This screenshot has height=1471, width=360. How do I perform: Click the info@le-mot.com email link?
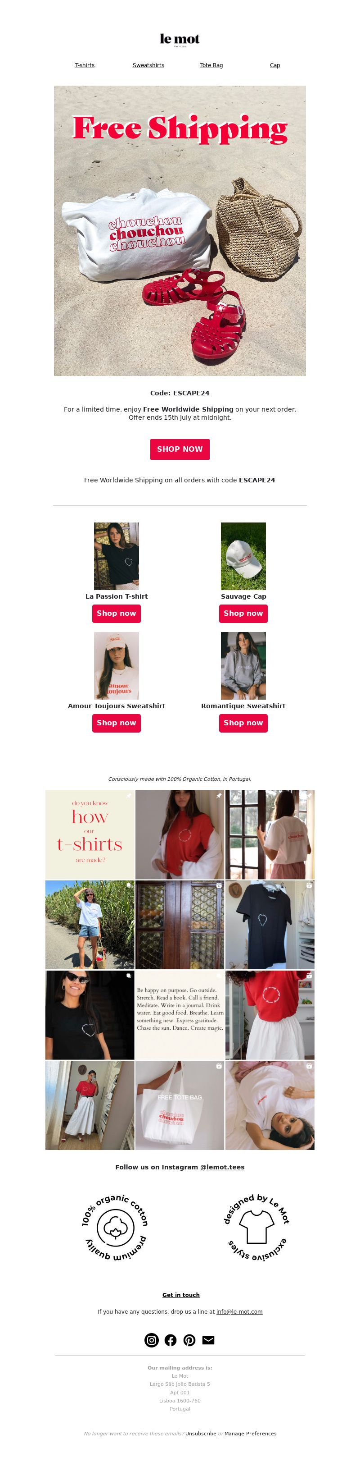(x=239, y=1312)
